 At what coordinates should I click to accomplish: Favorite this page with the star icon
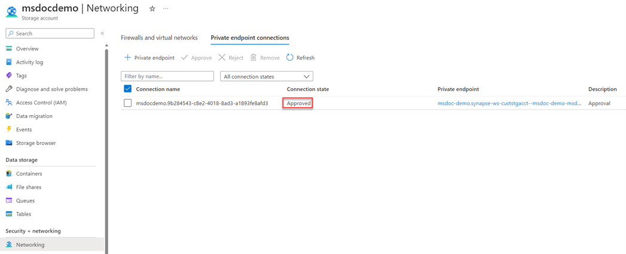click(152, 8)
